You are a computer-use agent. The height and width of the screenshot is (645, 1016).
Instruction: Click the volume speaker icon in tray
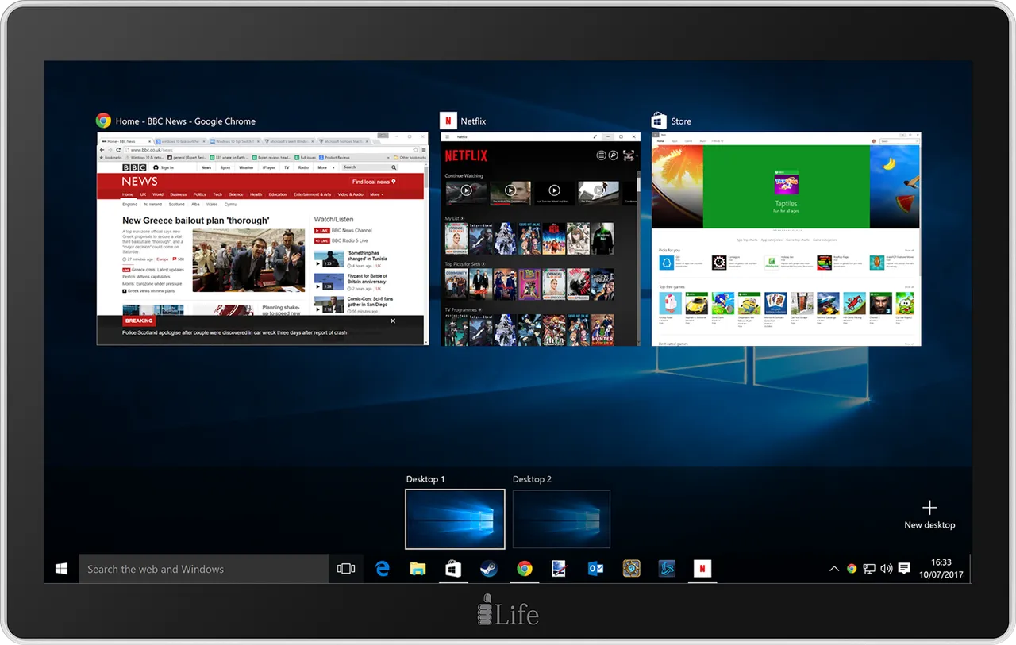pos(887,568)
